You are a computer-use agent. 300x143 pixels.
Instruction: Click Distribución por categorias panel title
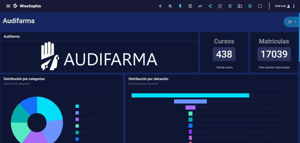24,79
